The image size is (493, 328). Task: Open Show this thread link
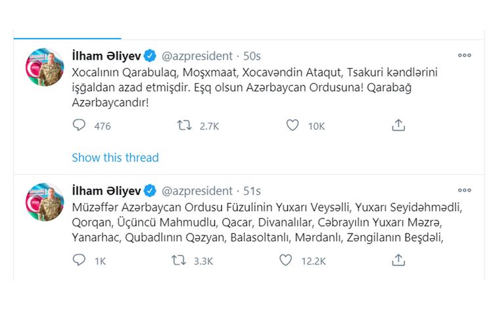click(115, 157)
